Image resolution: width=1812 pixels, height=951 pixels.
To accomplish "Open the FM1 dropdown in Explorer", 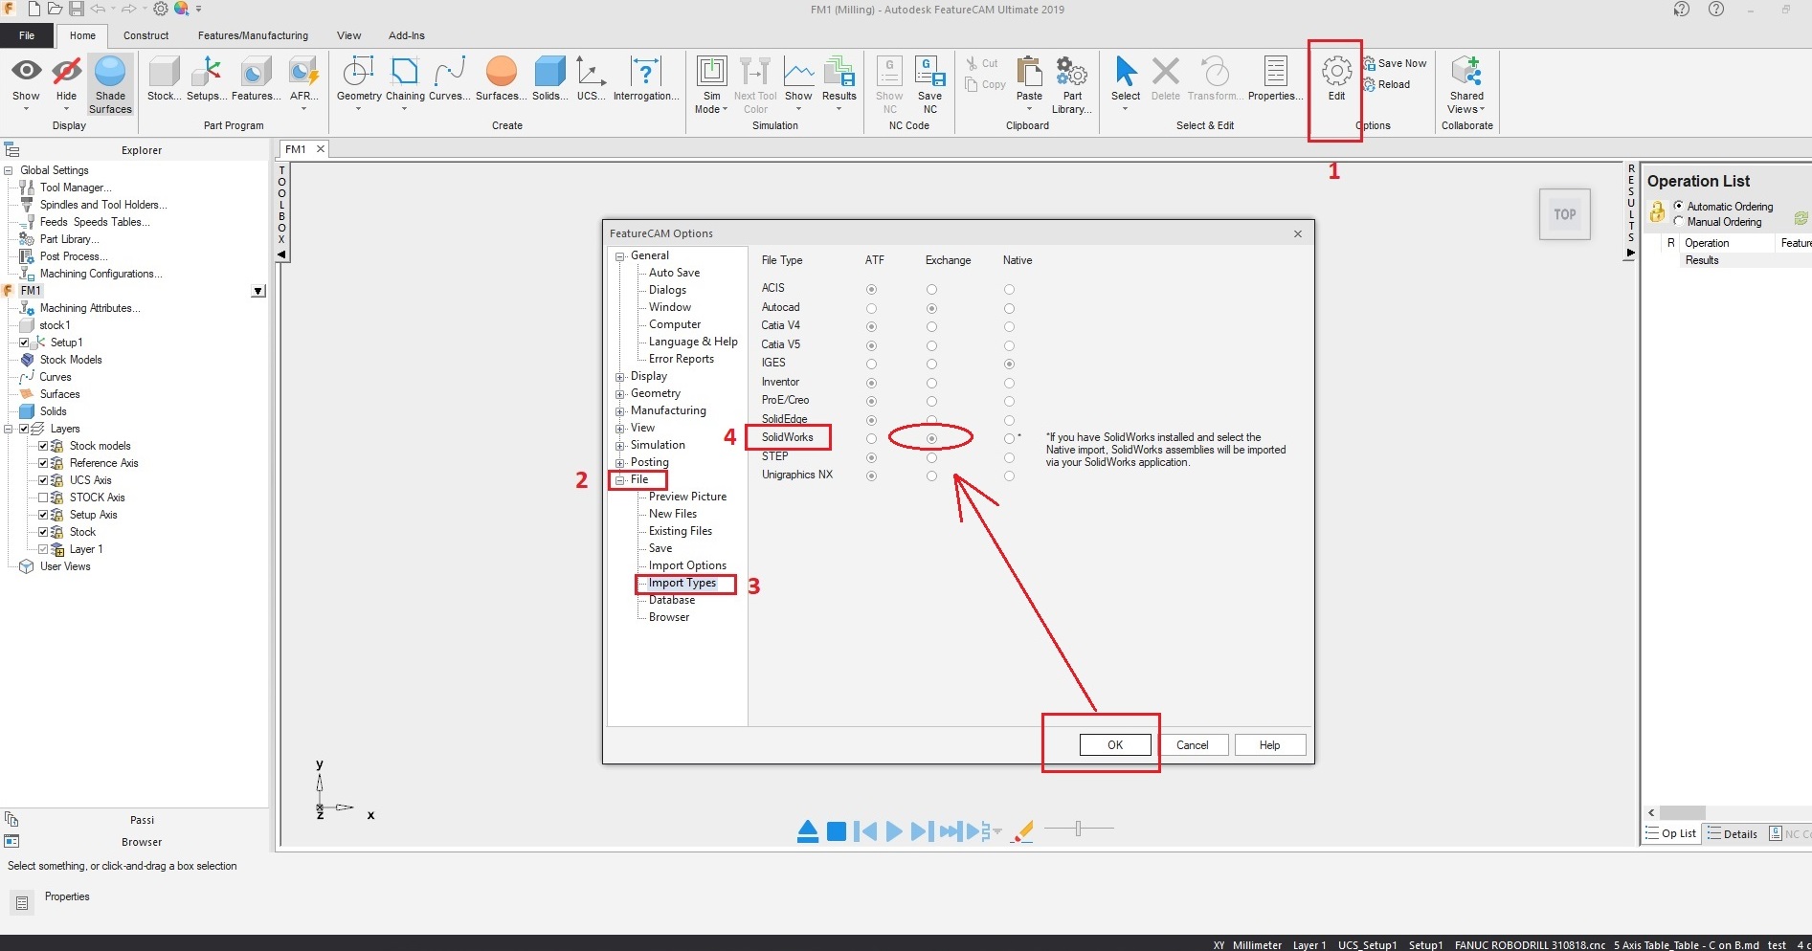I will [257, 291].
